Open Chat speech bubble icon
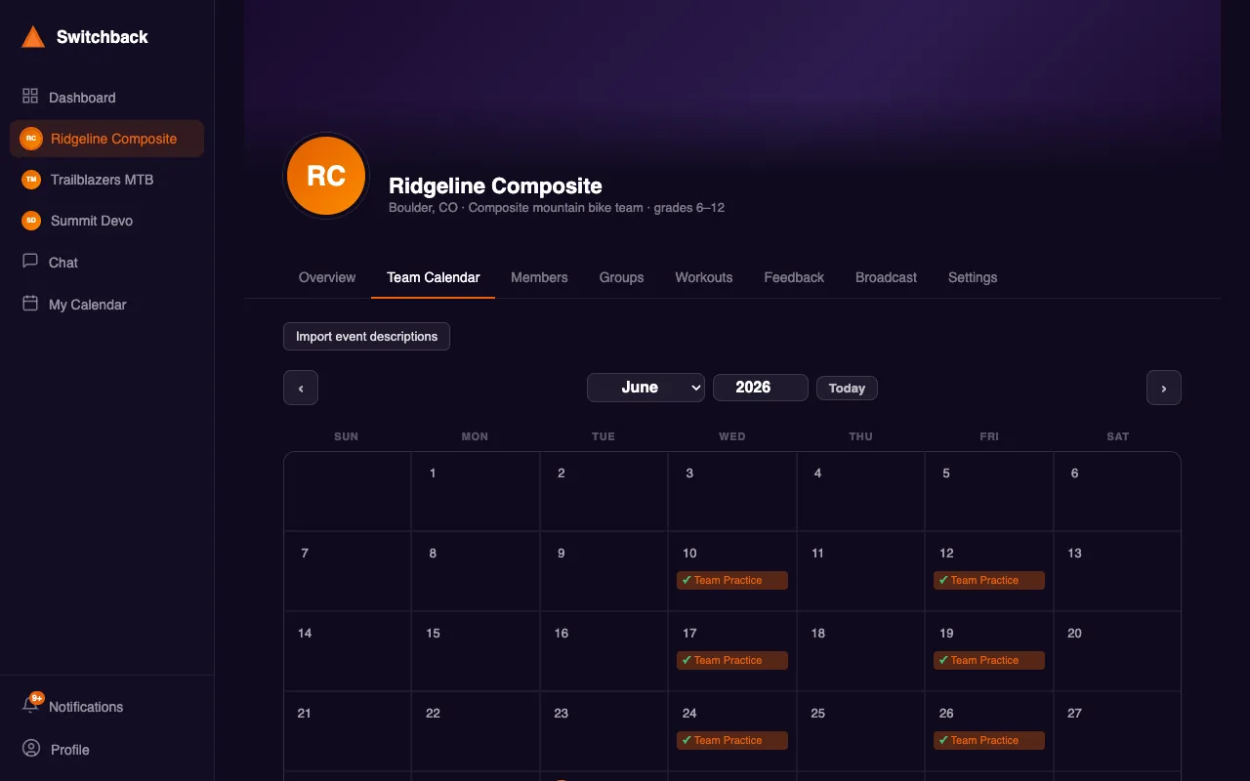This screenshot has width=1250, height=781. click(x=30, y=262)
